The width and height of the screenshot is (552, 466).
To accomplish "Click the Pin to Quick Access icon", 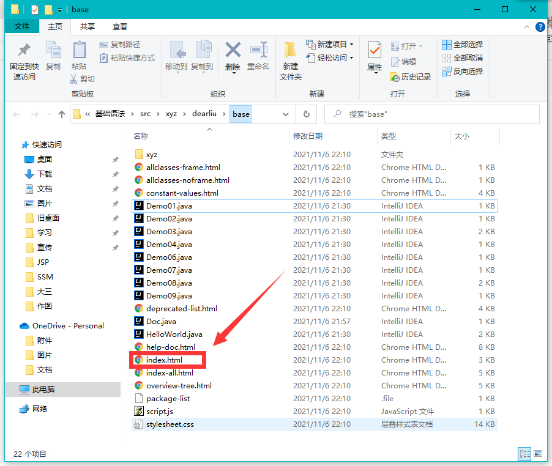I will (x=24, y=51).
